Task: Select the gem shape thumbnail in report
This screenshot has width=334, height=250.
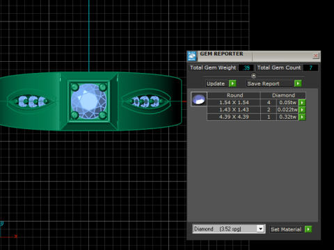Action: click(199, 99)
